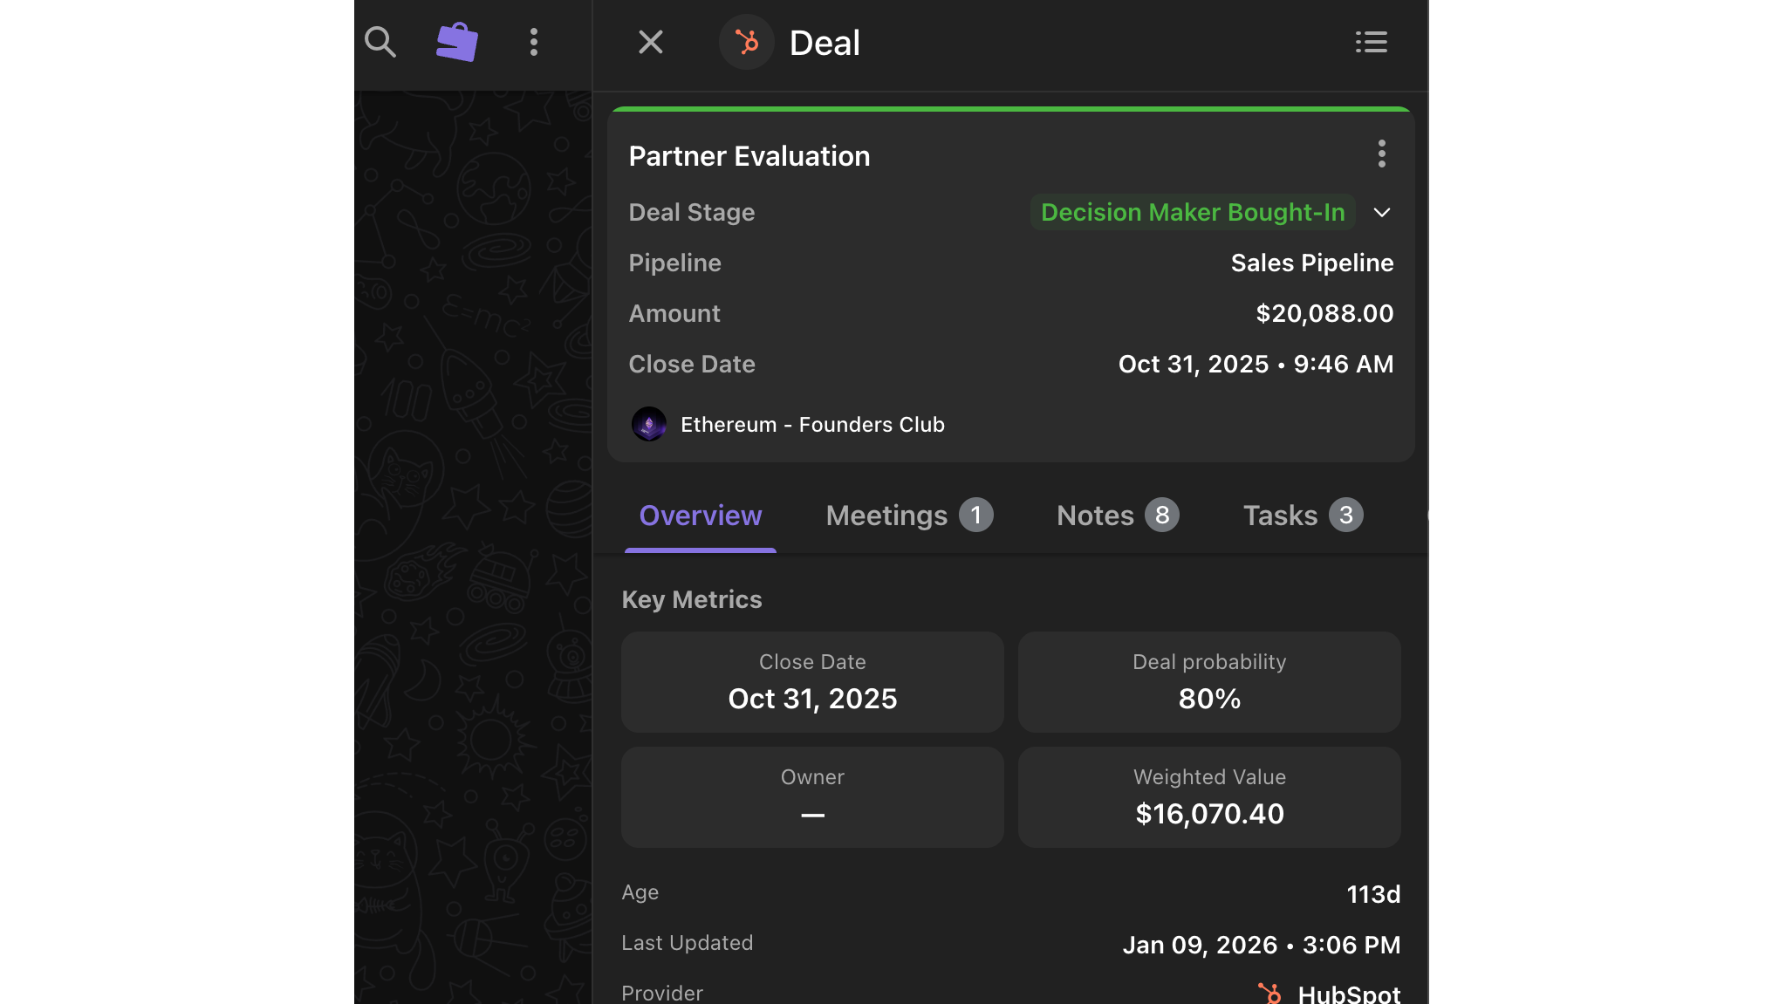Click the Owner metric card
Screen dimensions: 1786x1004
(812, 797)
